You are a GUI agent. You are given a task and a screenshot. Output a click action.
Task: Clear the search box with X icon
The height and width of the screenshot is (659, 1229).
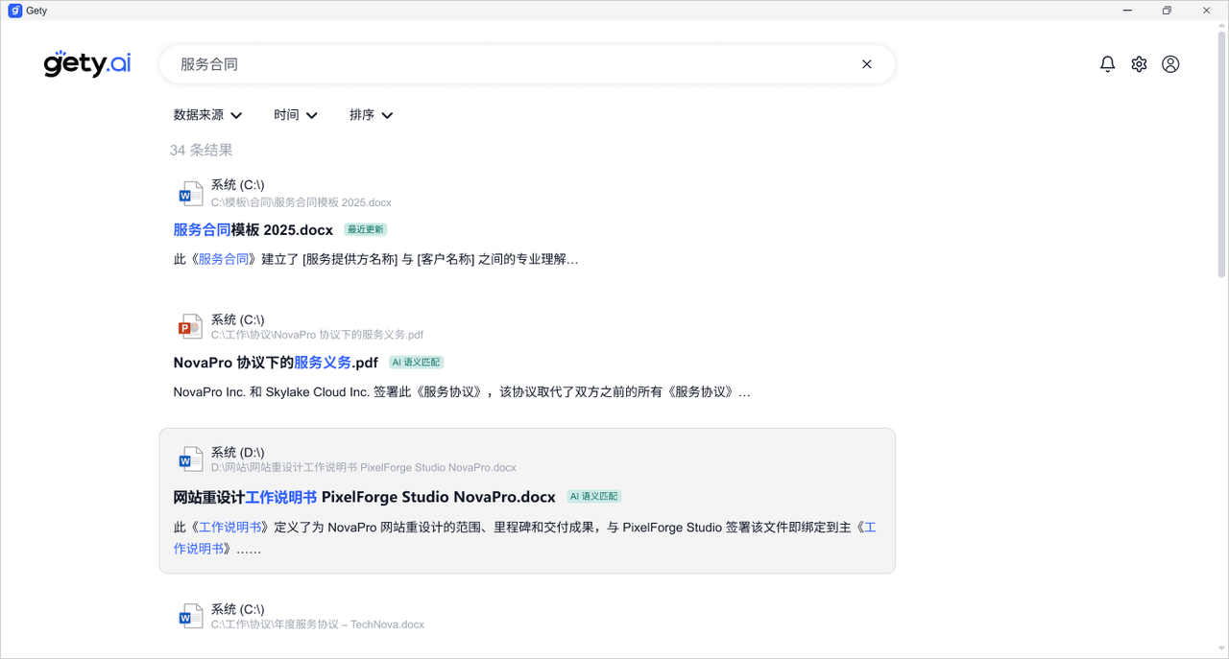click(x=866, y=64)
